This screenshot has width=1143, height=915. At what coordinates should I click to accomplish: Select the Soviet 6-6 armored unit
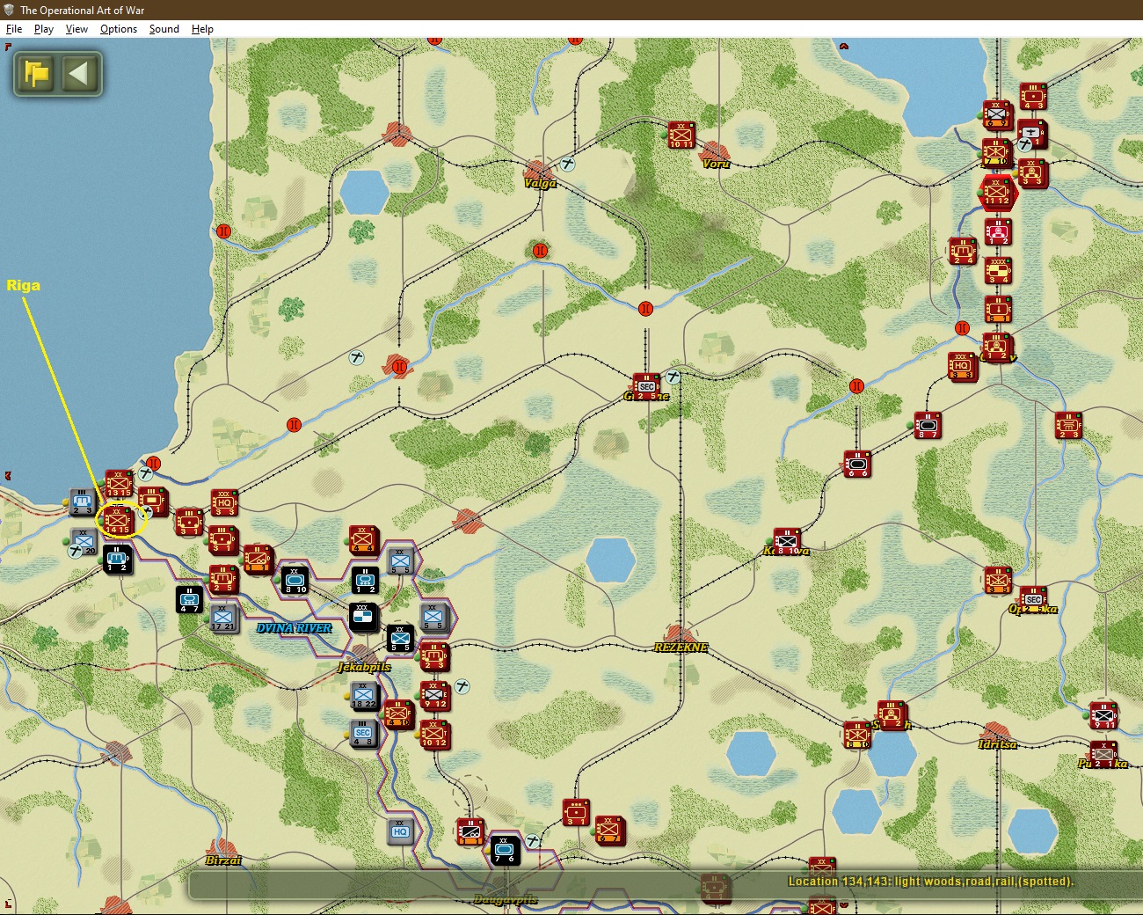coord(857,465)
